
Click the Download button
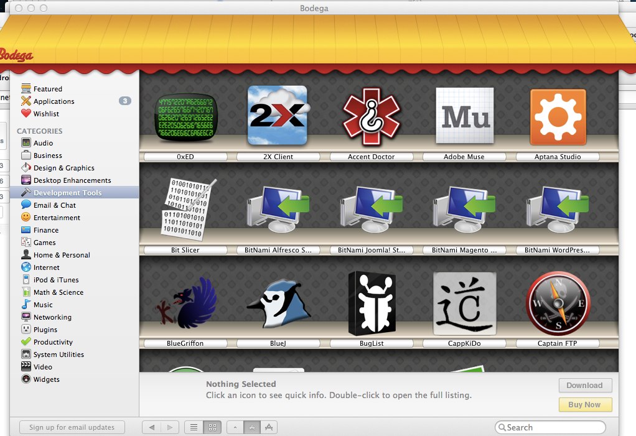(585, 386)
